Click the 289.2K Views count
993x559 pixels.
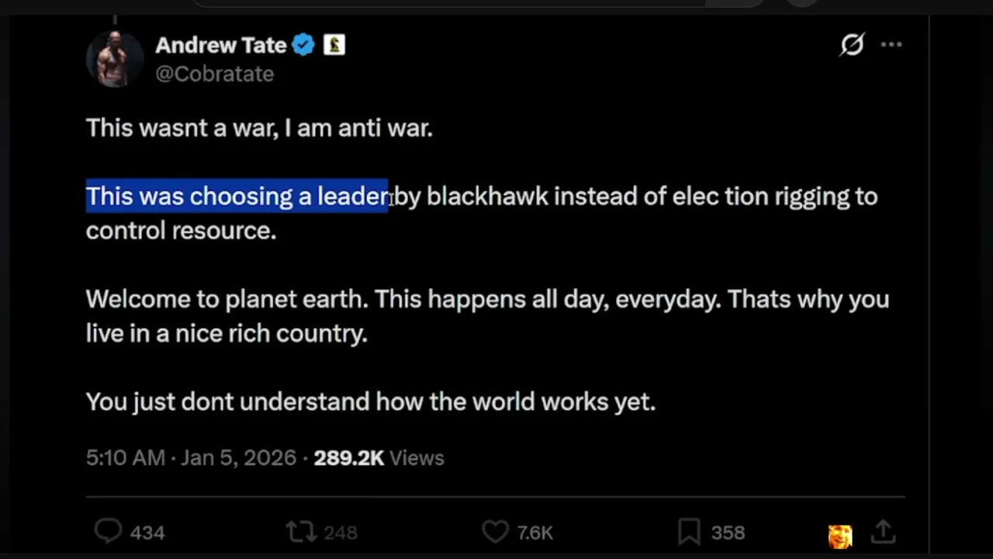[x=379, y=458]
